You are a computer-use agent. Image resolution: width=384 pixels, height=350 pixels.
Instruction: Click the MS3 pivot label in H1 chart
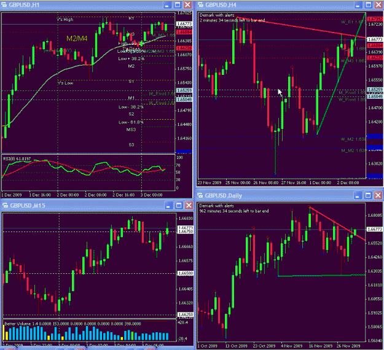pyautogui.click(x=131, y=129)
